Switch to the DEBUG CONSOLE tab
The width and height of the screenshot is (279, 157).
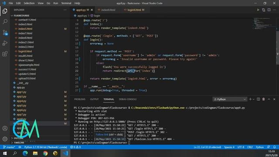point(128,99)
